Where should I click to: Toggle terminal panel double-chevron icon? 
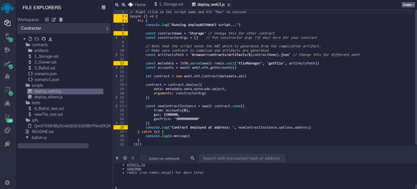click(117, 158)
